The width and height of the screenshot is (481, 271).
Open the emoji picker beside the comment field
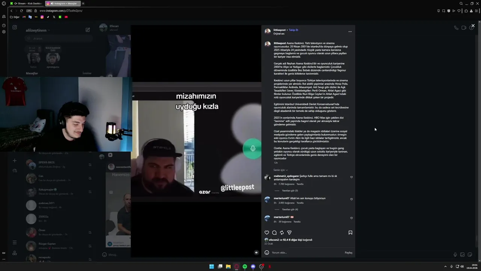267,253
